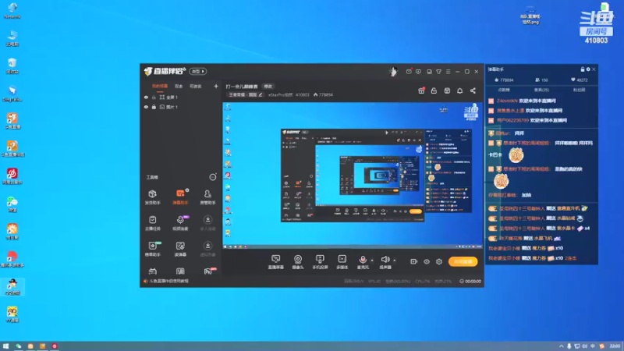Screen dimensions: 624x351
Task: Open the notification bell icon
Action: tap(459, 90)
